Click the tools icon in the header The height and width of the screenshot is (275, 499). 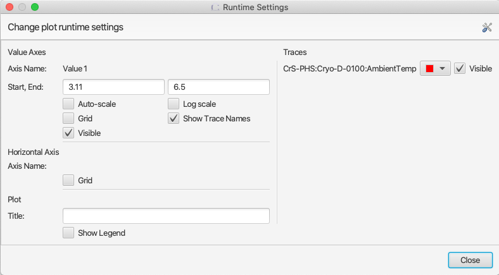click(486, 27)
